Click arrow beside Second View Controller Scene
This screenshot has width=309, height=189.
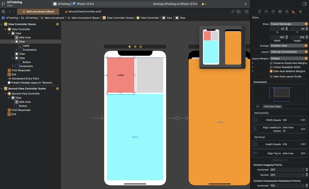[57, 89]
